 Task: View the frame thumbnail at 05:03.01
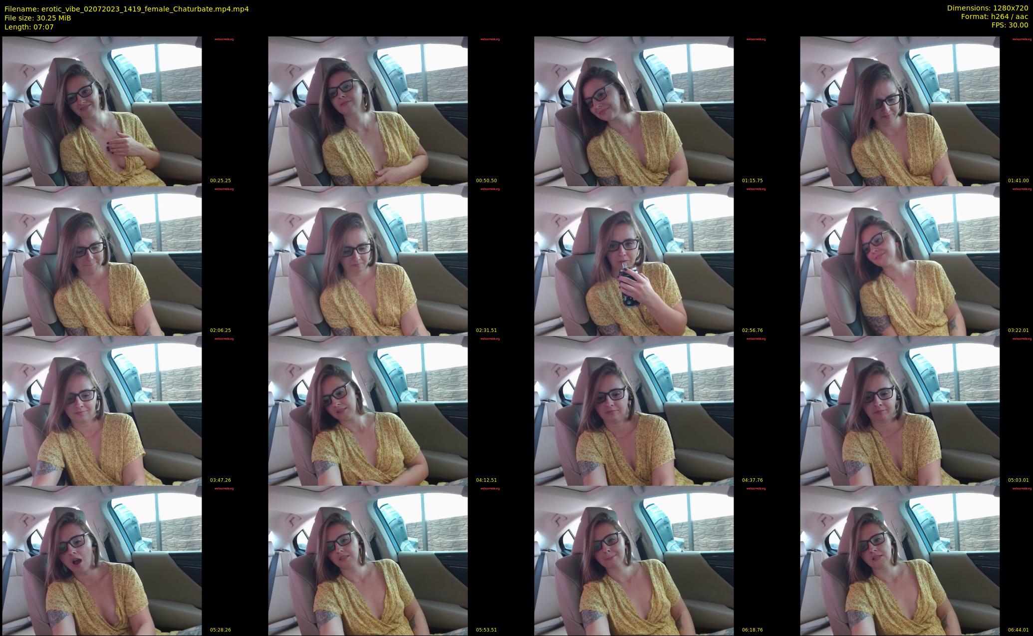(x=900, y=411)
